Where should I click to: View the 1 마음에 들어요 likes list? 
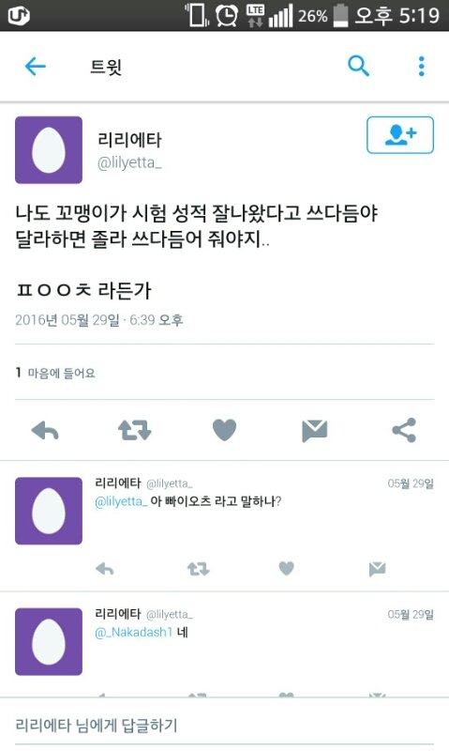tap(55, 373)
